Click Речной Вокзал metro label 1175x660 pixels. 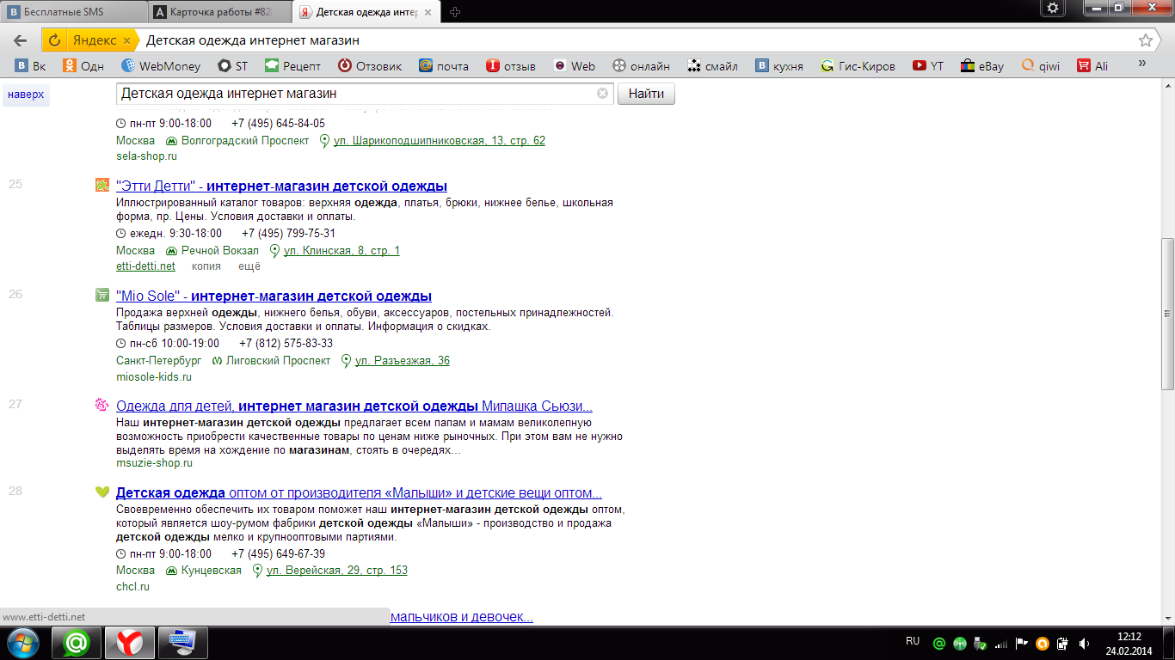[219, 250]
